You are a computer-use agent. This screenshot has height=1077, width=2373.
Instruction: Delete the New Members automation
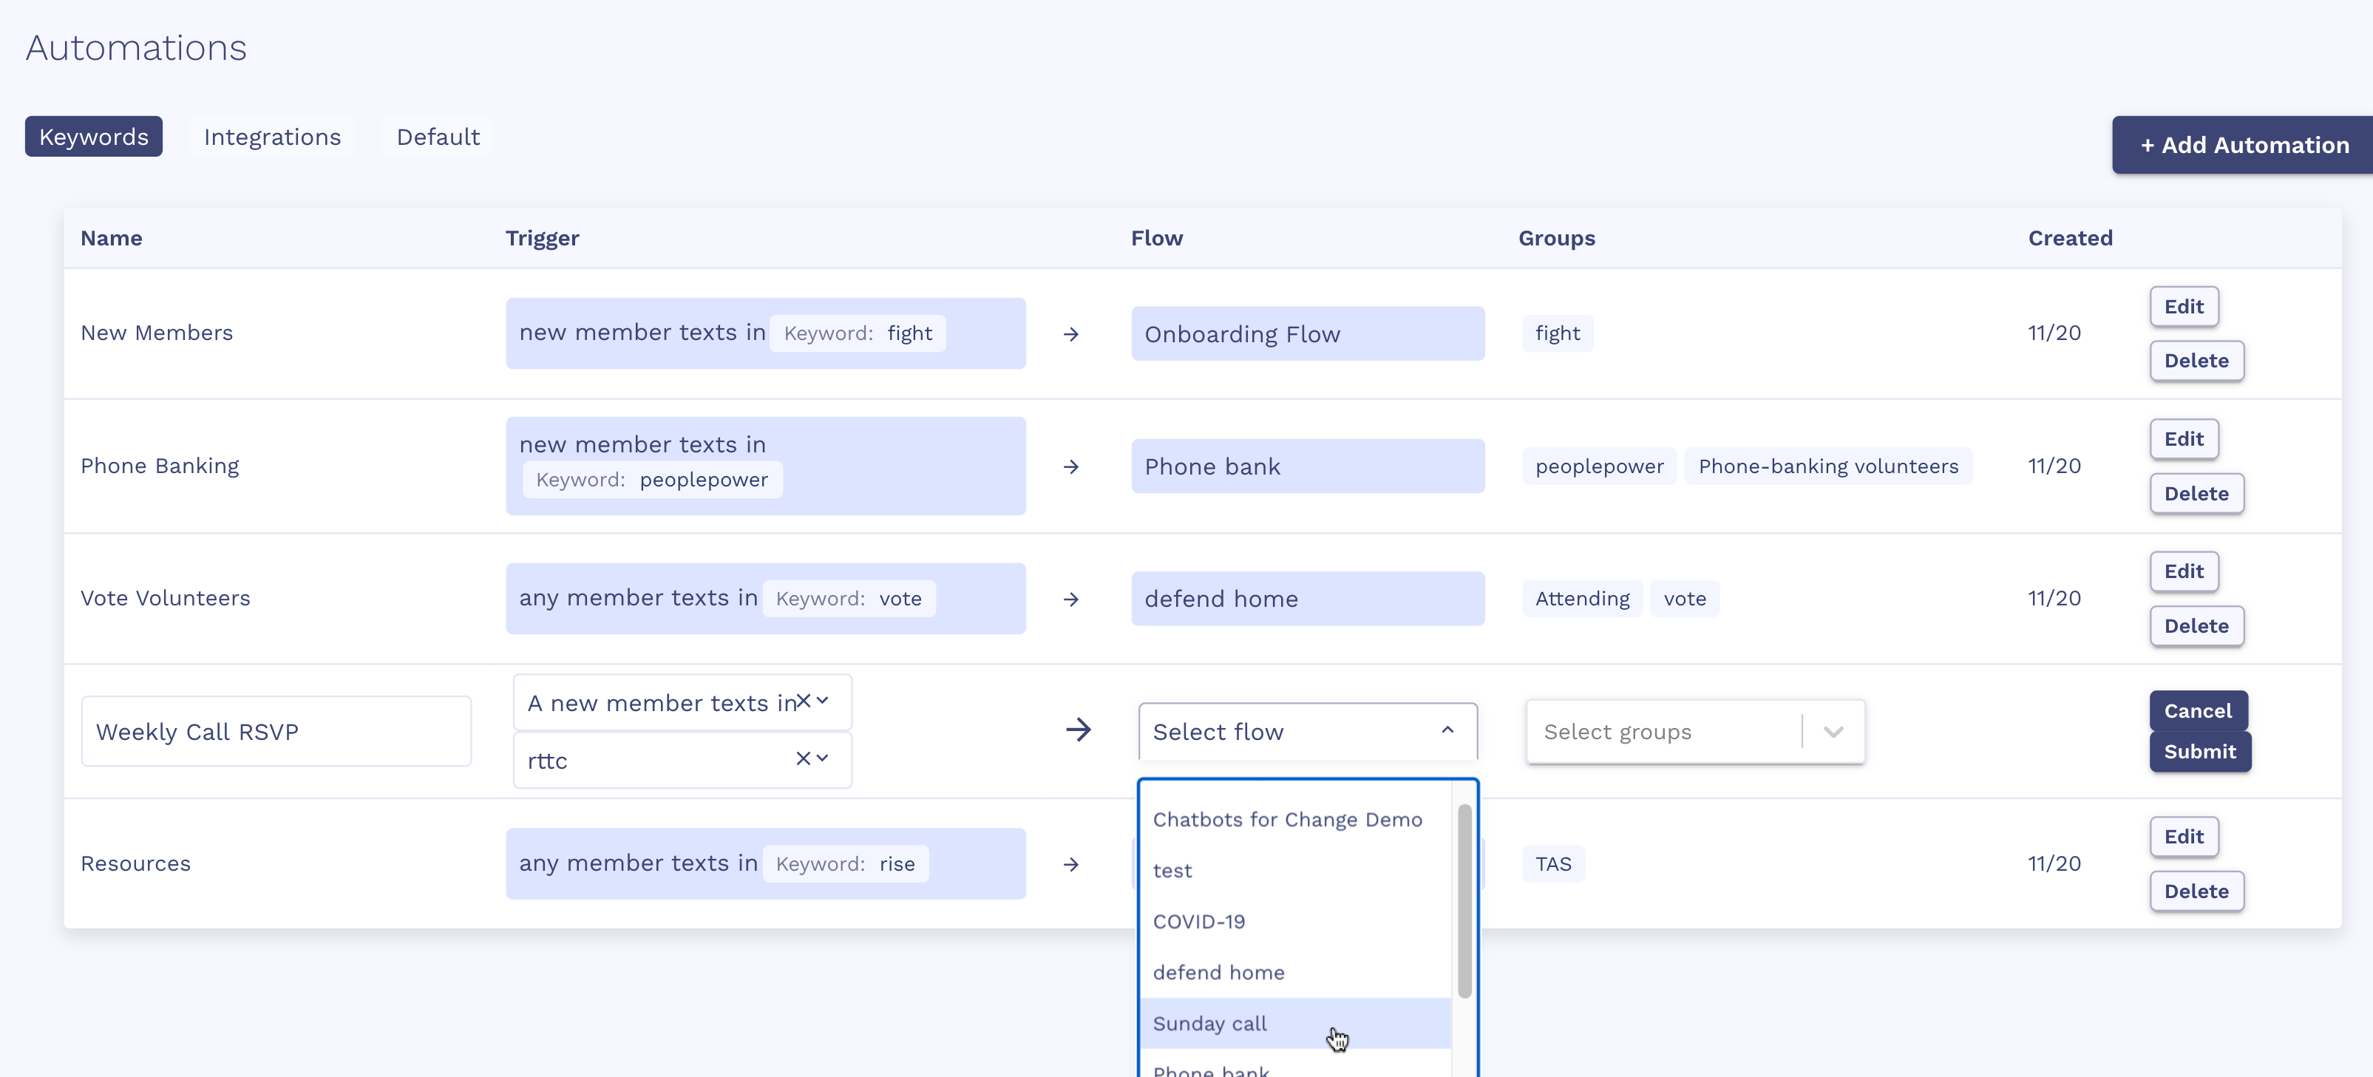pos(2197,360)
